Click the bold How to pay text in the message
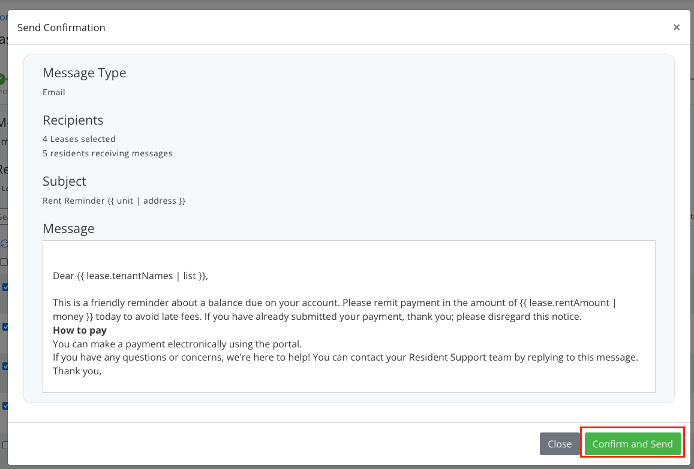Image resolution: width=694 pixels, height=469 pixels. [80, 330]
